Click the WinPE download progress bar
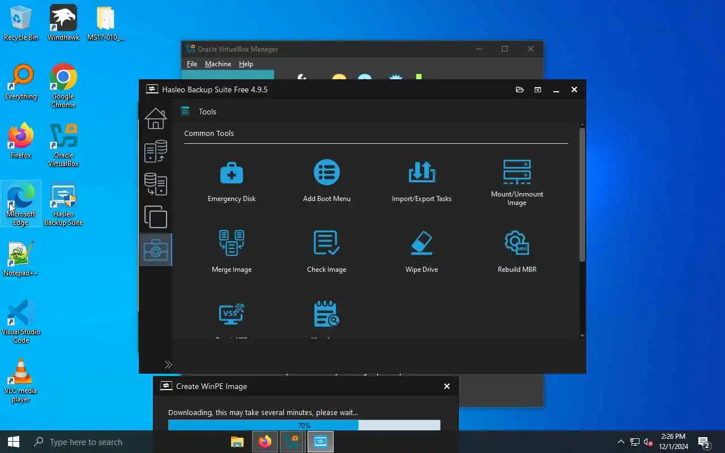The image size is (725, 453). click(x=304, y=425)
